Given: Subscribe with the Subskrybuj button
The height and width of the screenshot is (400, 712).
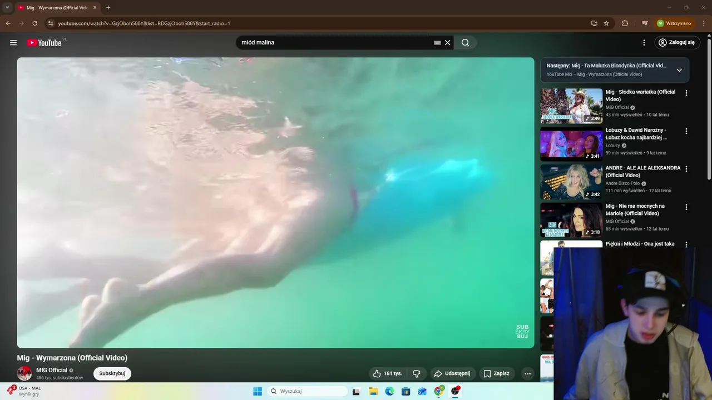Looking at the screenshot, I should pyautogui.click(x=112, y=373).
